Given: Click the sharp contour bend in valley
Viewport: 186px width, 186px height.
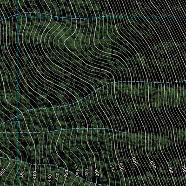Looking at the screenshot, I should click(x=64, y=41).
